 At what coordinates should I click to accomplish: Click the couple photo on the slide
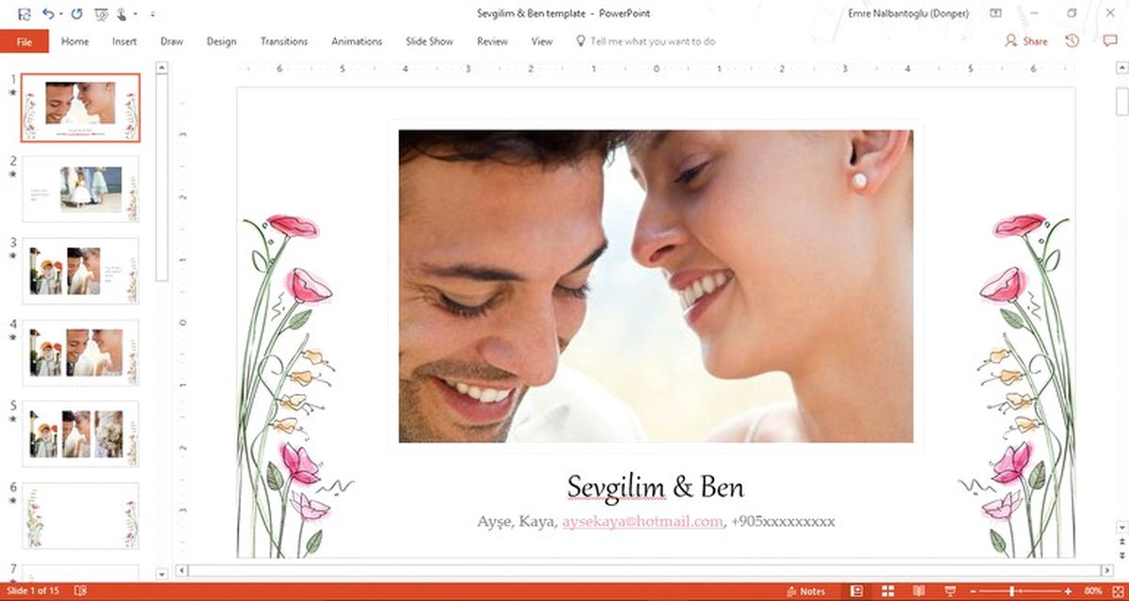point(656,286)
